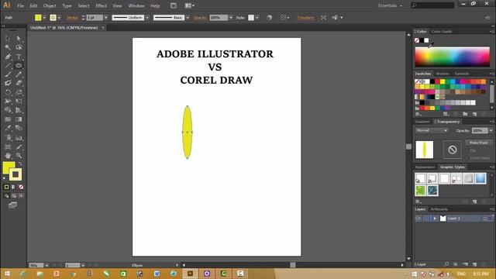Viewport: 496px width, 279px height.
Task: Click Layer 1 target circle
Action: [485, 219]
